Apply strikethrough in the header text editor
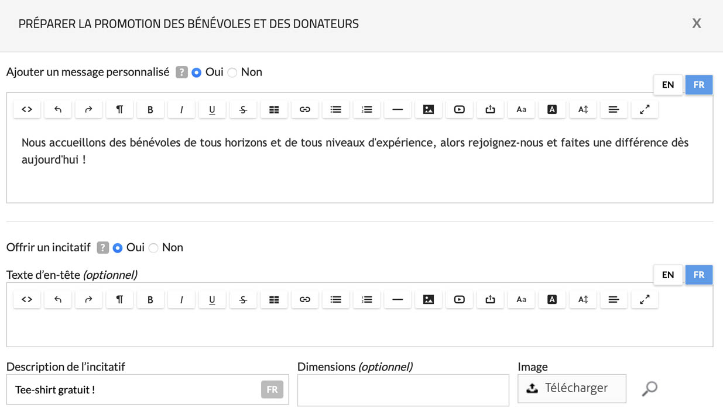The image size is (723, 415). pyautogui.click(x=243, y=299)
